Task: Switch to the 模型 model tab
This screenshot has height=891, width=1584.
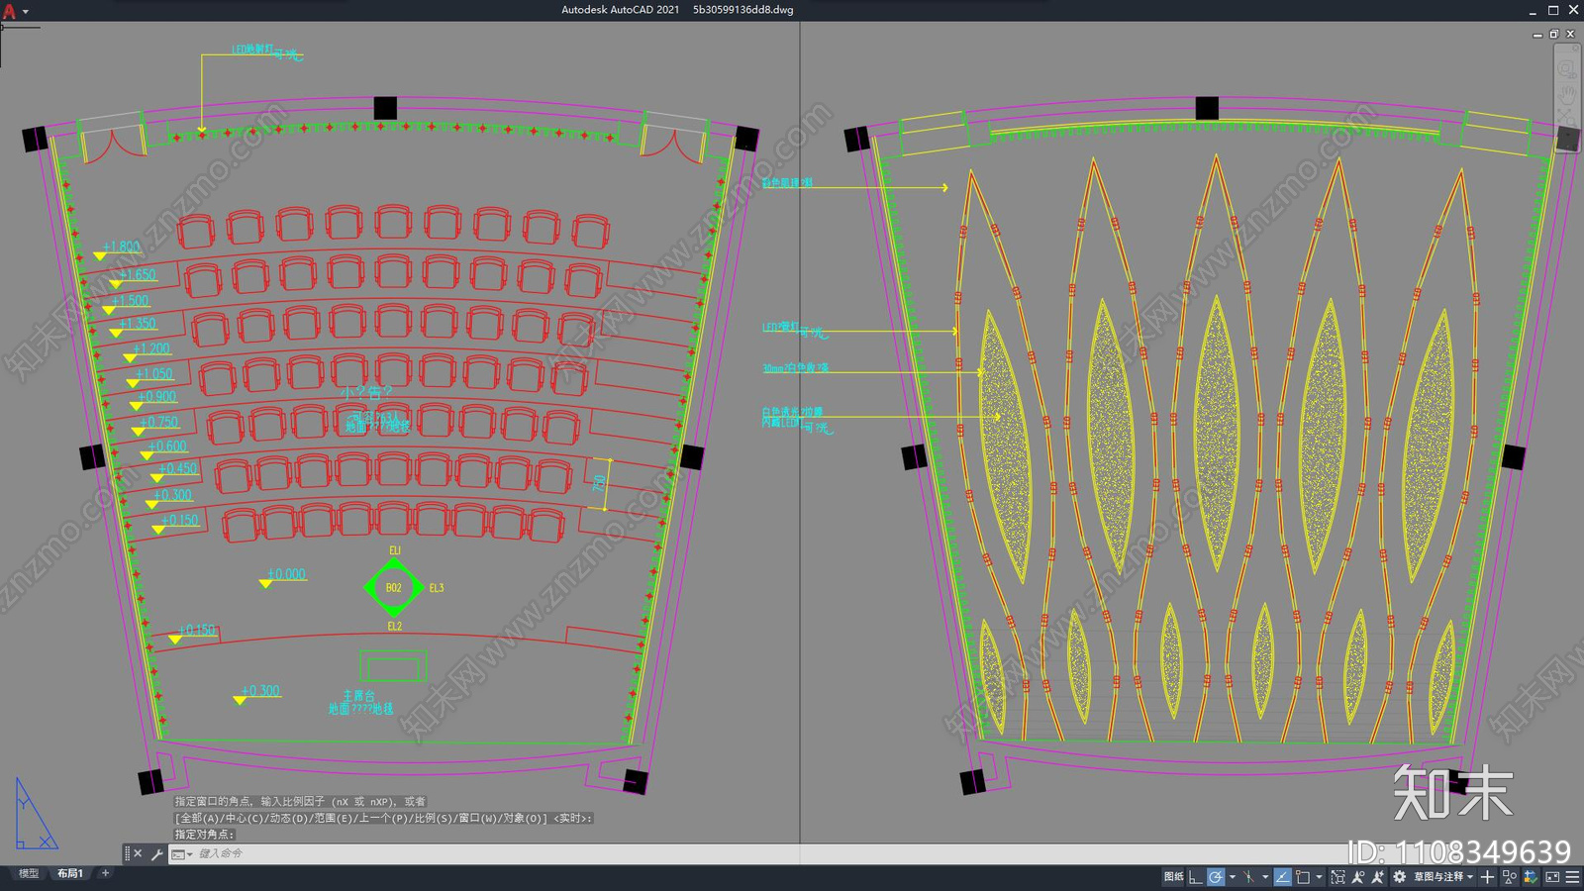Action: (29, 873)
